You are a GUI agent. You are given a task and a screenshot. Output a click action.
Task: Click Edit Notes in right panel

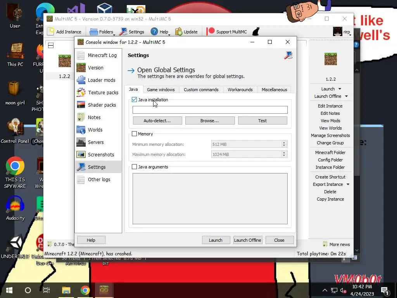pyautogui.click(x=330, y=113)
